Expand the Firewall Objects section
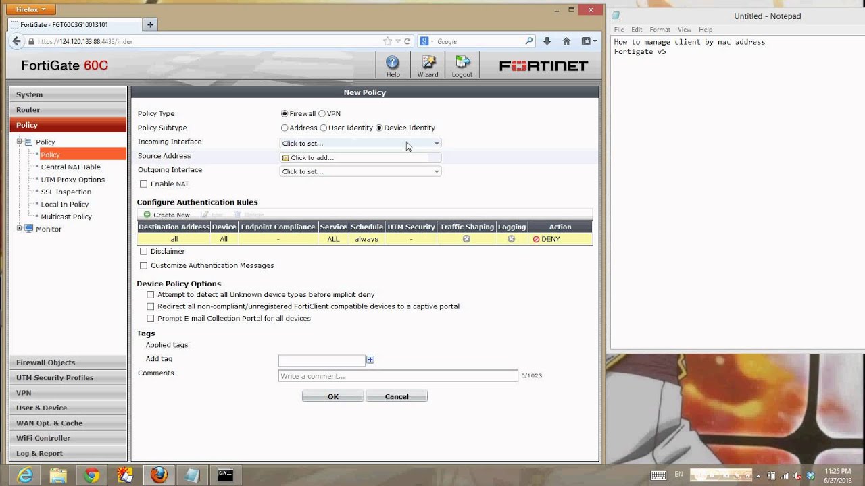865x486 pixels. pos(68,362)
